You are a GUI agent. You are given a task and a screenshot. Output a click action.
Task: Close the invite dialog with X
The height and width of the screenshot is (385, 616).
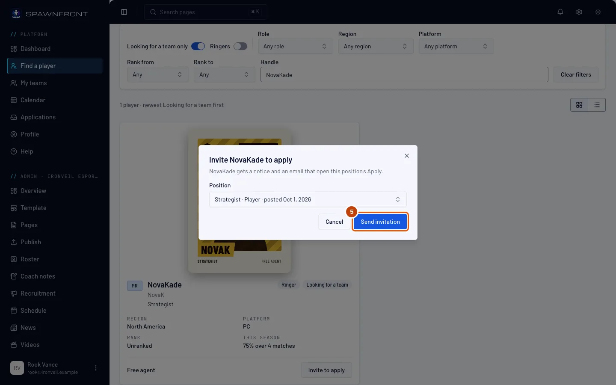point(407,156)
